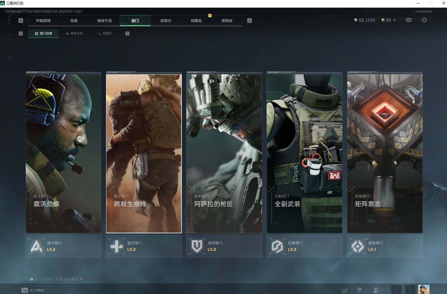The image size is (447, 294).
Task: Open the 赛季任务 sub-tab
Action: (x=74, y=33)
